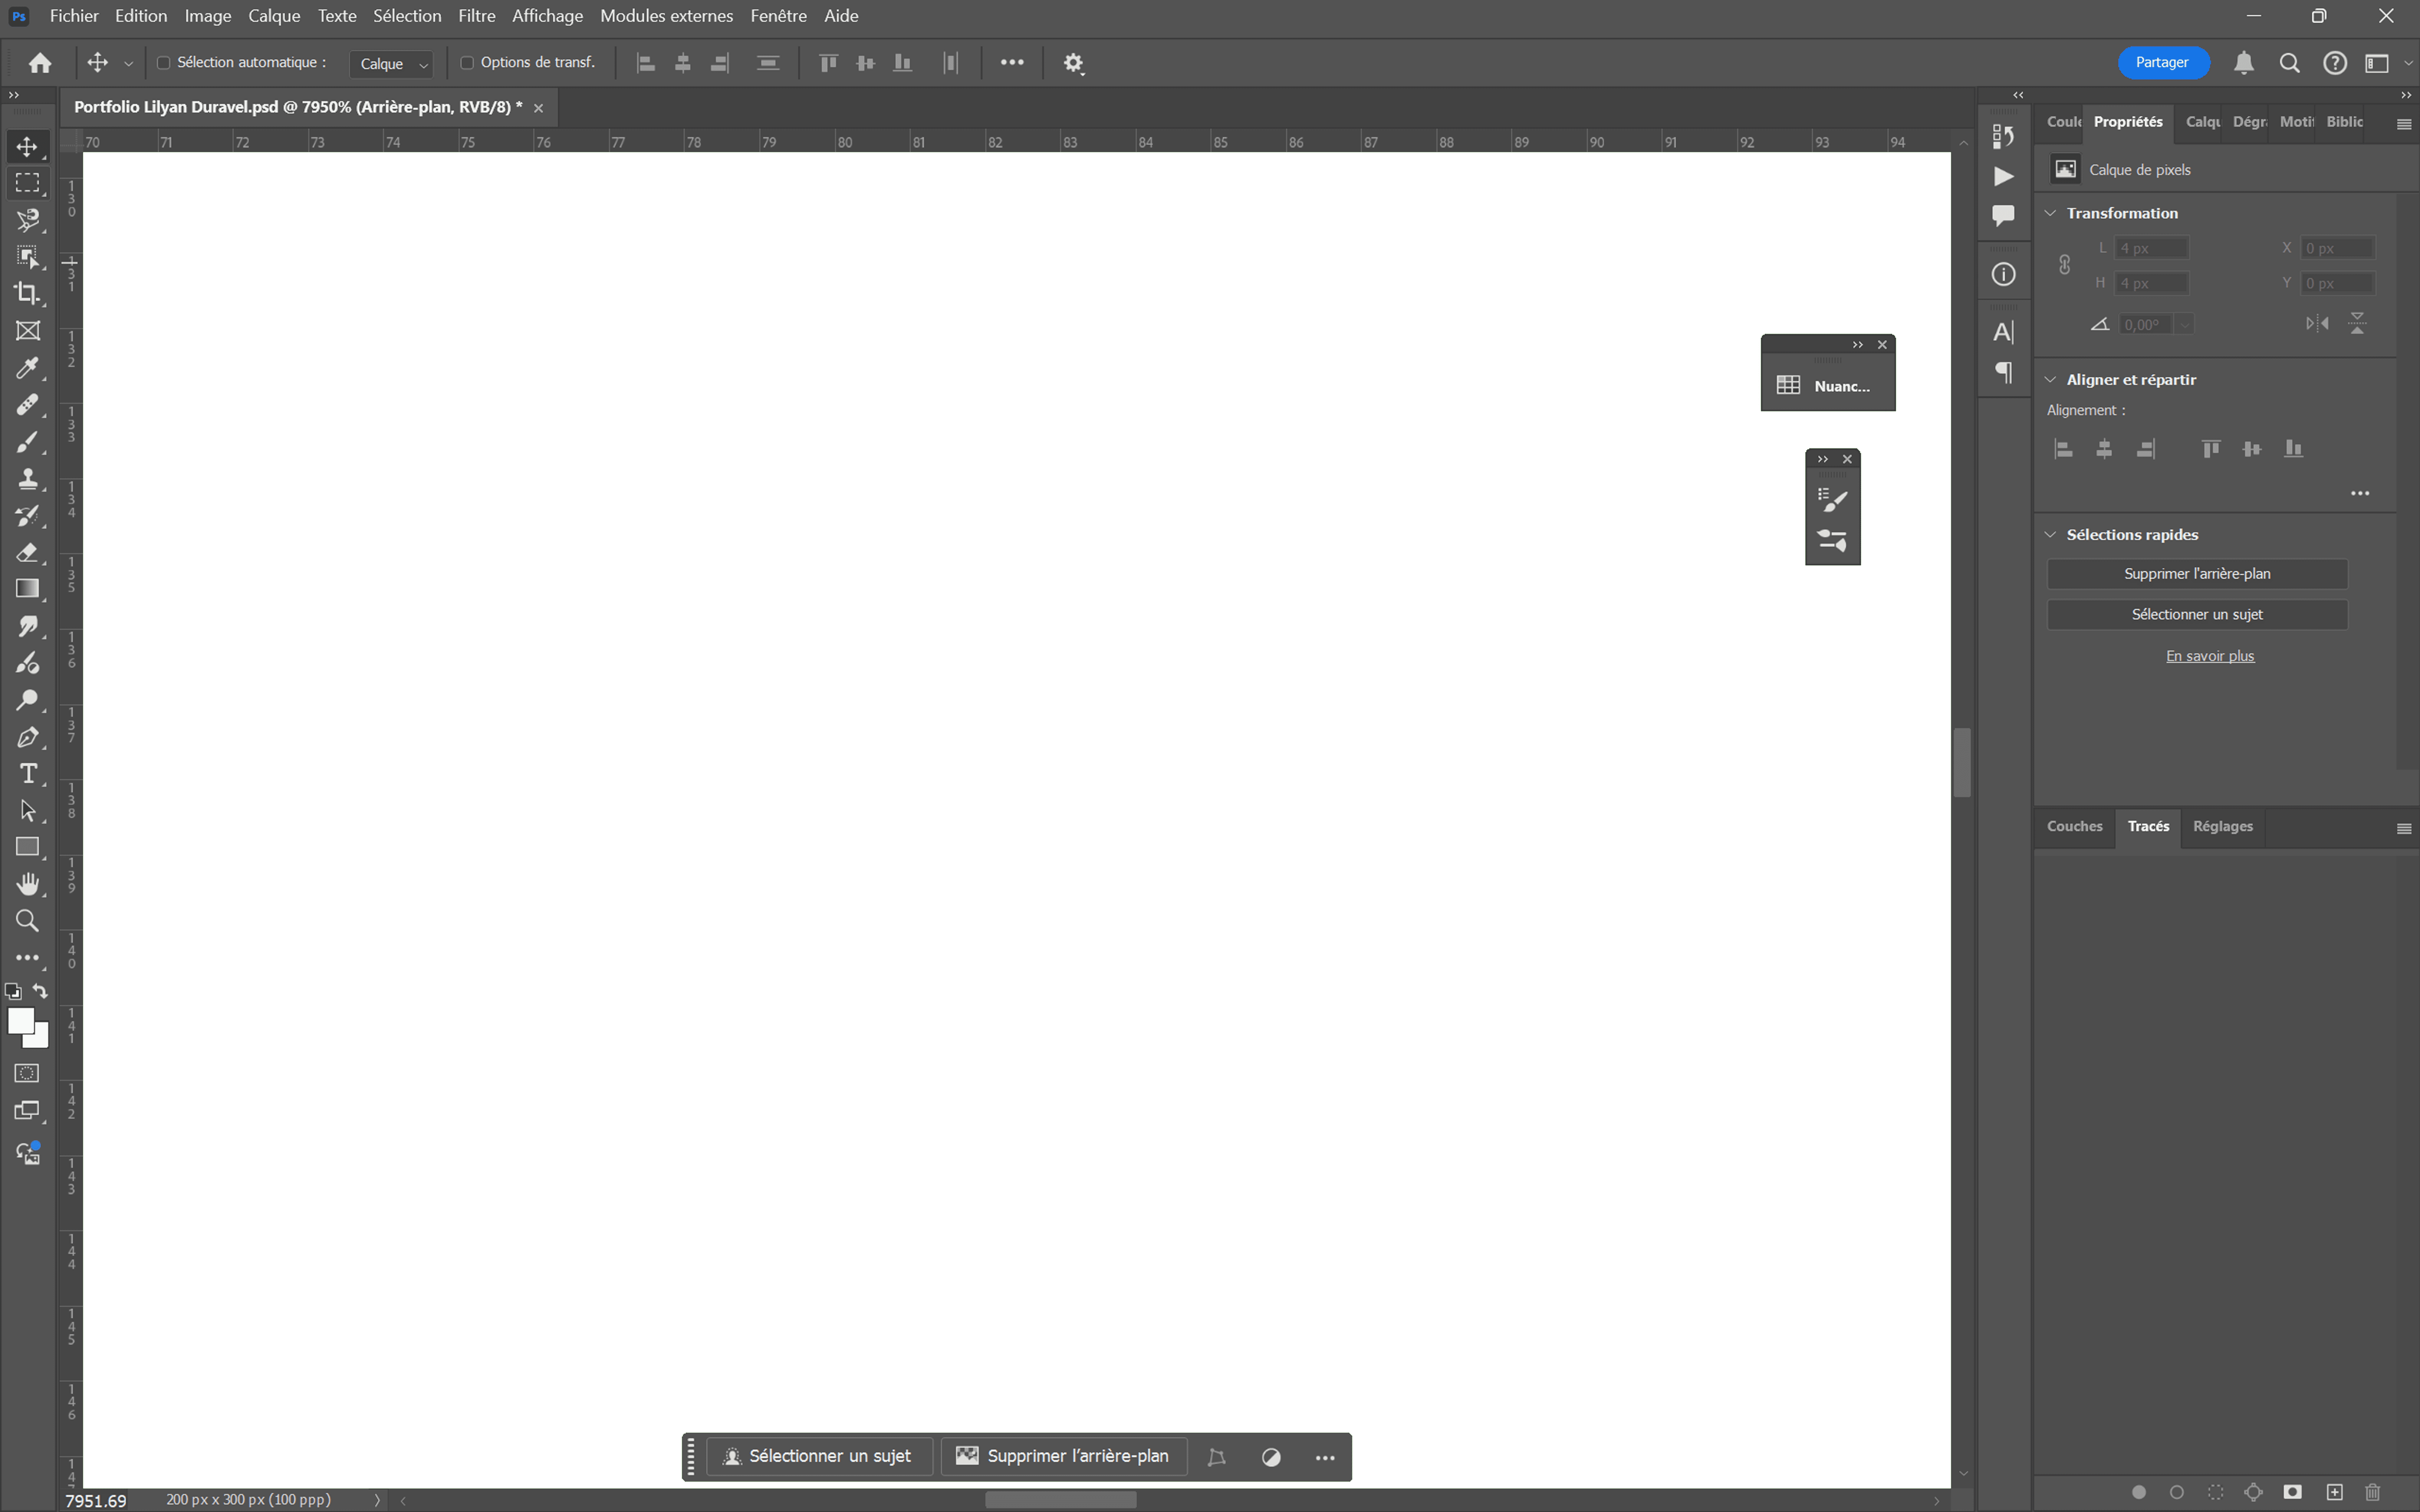Collapse the Transformation section
This screenshot has width=2420, height=1512.
tap(2050, 213)
